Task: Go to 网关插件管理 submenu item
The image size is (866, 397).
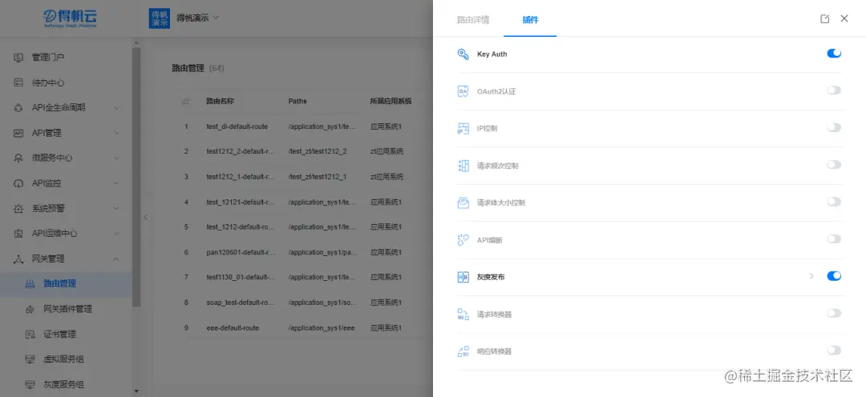Action: pos(67,309)
